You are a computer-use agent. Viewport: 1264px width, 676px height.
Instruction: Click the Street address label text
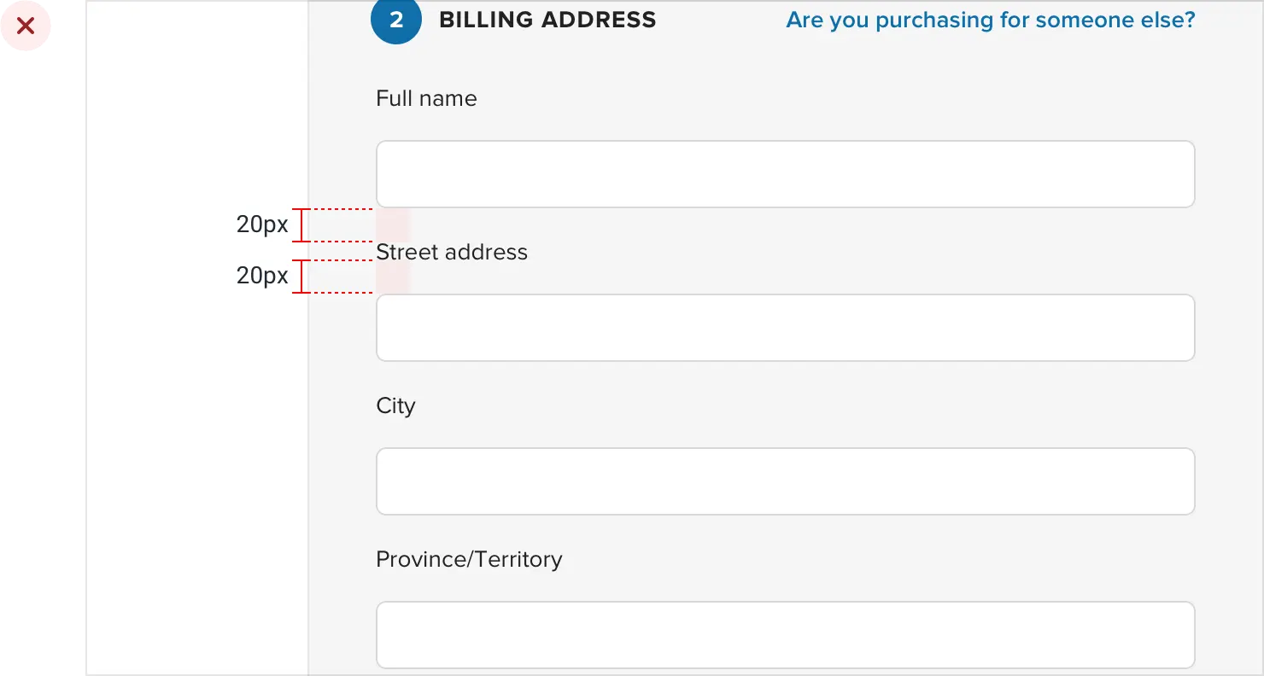[x=452, y=252]
